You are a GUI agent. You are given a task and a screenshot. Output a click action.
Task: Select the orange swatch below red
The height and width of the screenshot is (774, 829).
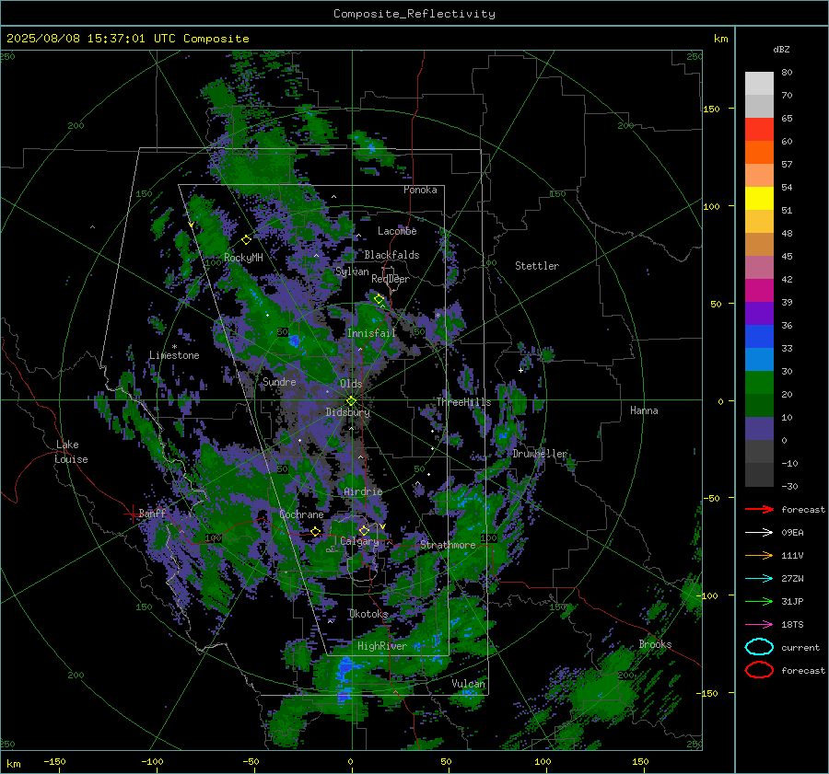tap(759, 153)
